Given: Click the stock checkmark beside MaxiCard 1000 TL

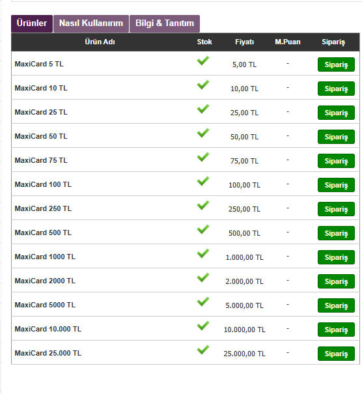Looking at the screenshot, I should pos(203,253).
